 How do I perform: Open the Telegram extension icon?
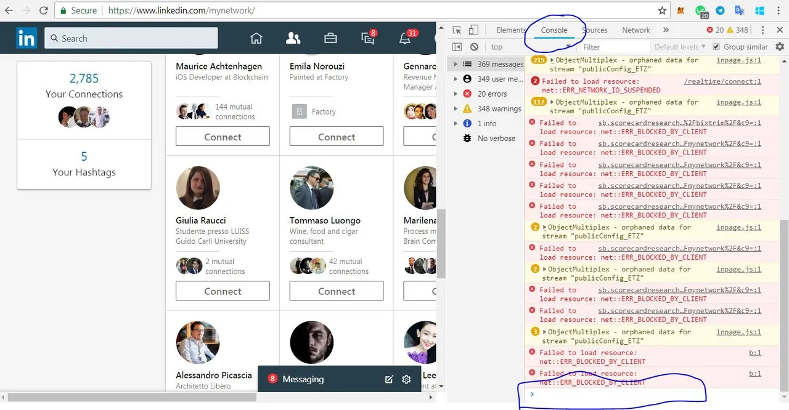pos(720,10)
